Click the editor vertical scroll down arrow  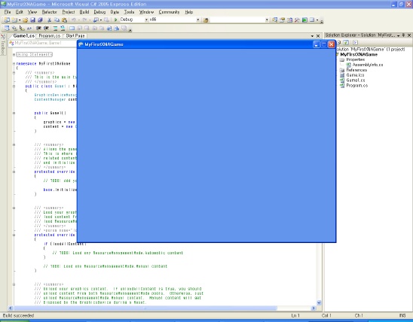coord(319,302)
